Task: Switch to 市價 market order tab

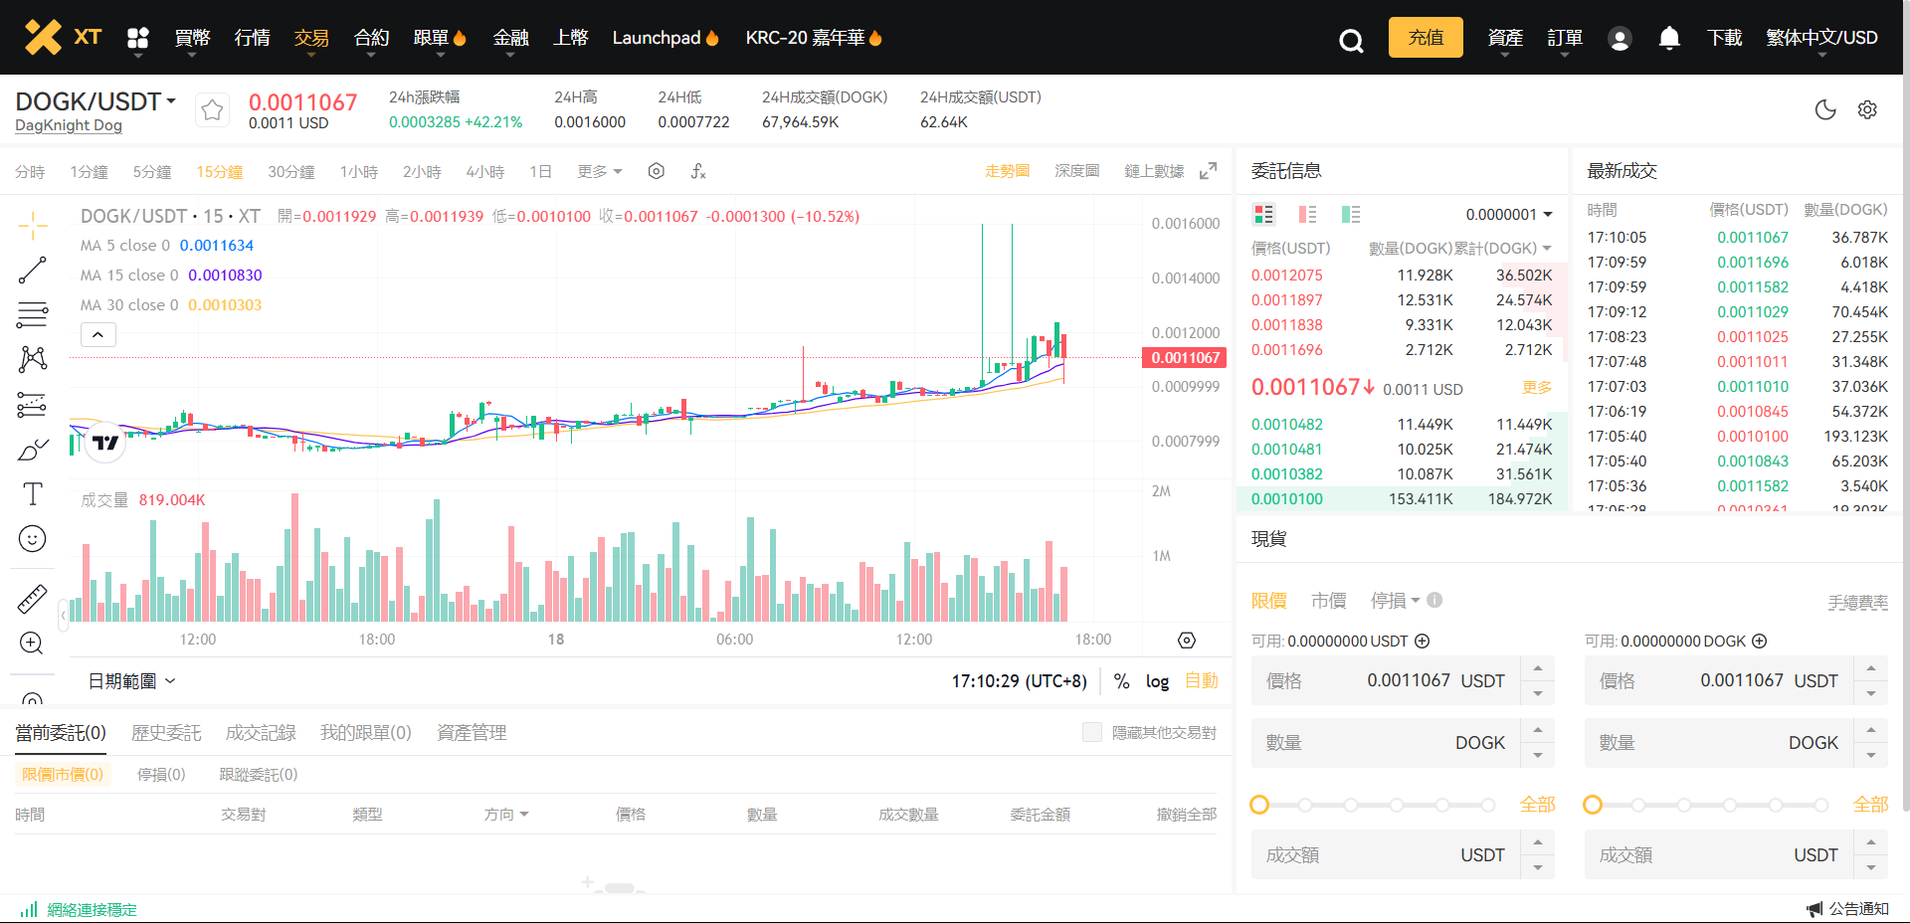Action: pos(1328,600)
